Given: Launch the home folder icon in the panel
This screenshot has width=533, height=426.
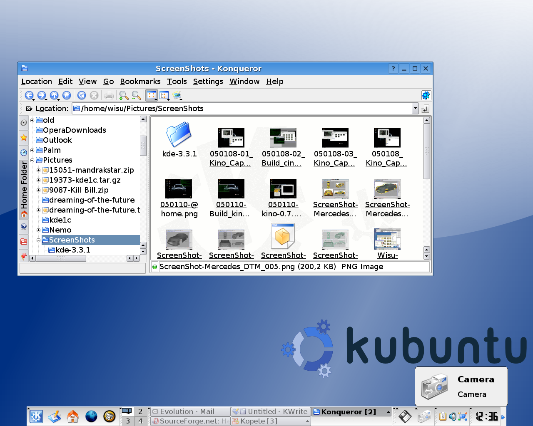Looking at the screenshot, I should click(73, 416).
